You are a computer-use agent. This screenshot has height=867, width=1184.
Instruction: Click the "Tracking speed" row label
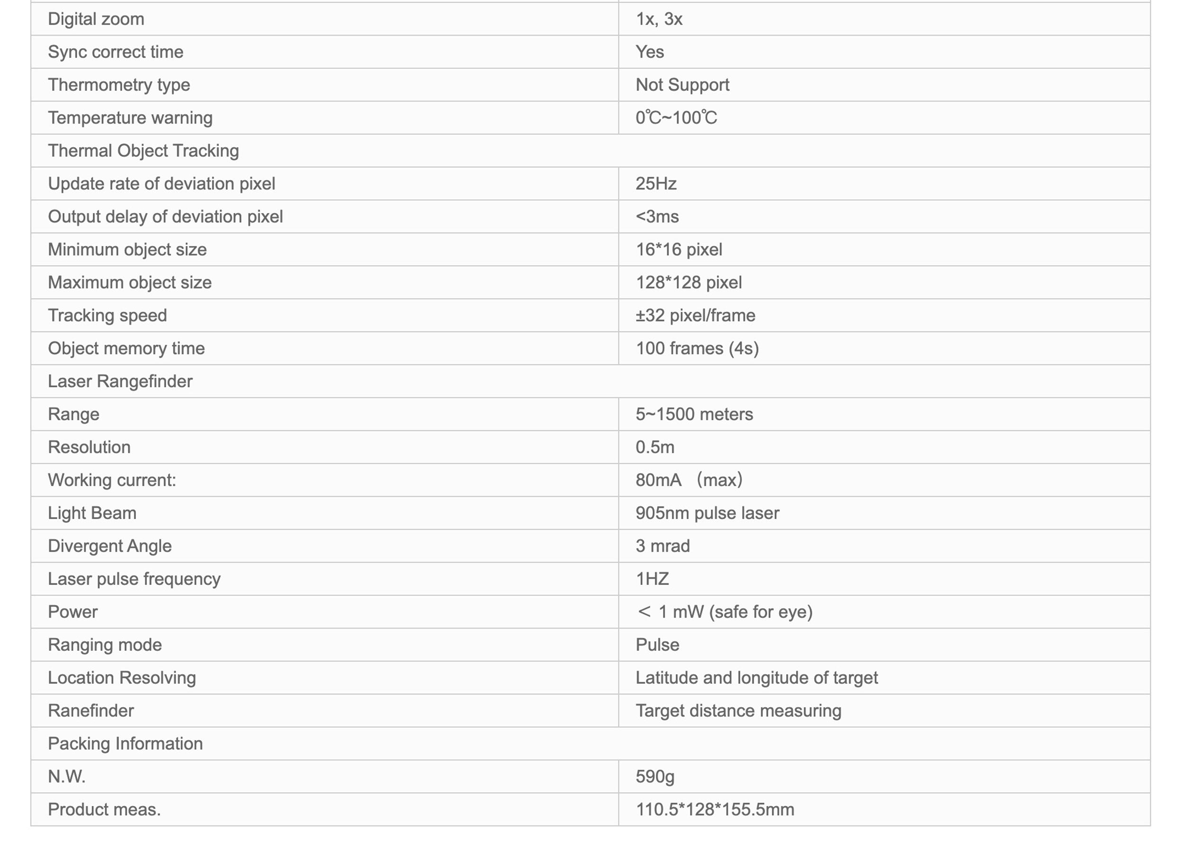coord(108,315)
